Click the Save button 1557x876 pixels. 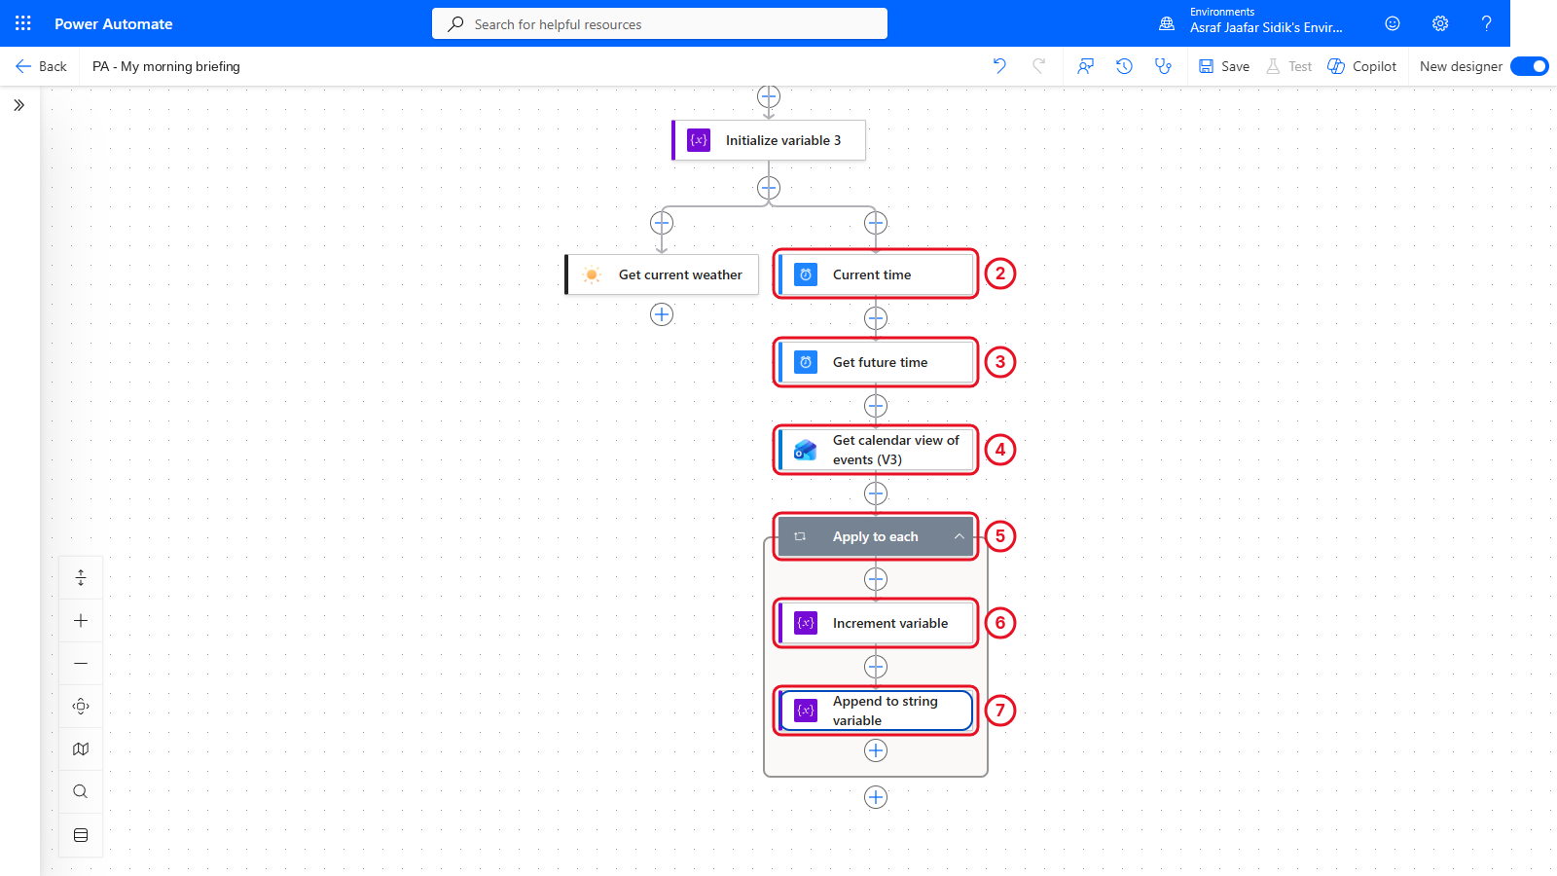point(1224,66)
